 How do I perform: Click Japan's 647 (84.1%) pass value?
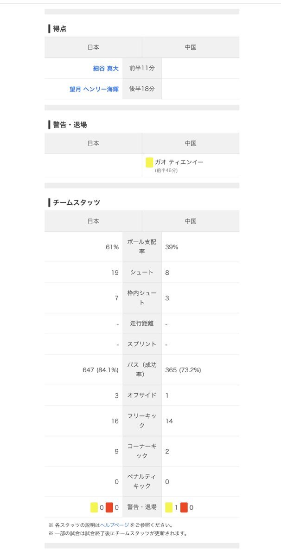(101, 370)
